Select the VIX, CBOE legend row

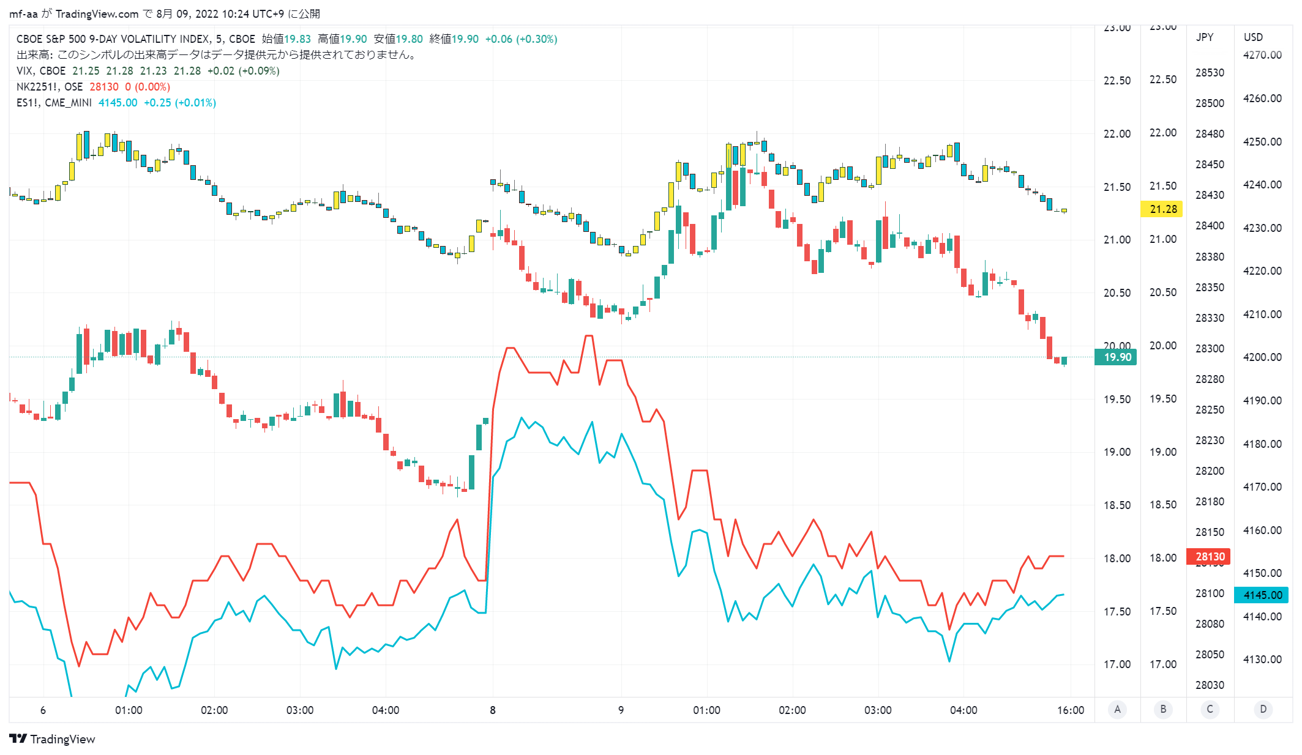(148, 71)
